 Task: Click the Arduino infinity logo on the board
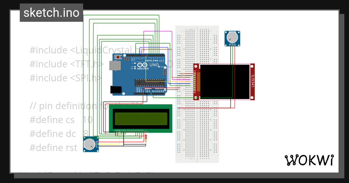(142, 64)
